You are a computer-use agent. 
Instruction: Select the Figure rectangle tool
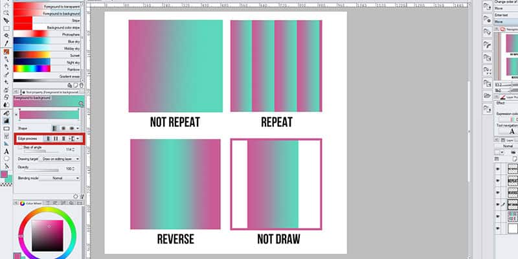pyautogui.click(x=6, y=128)
